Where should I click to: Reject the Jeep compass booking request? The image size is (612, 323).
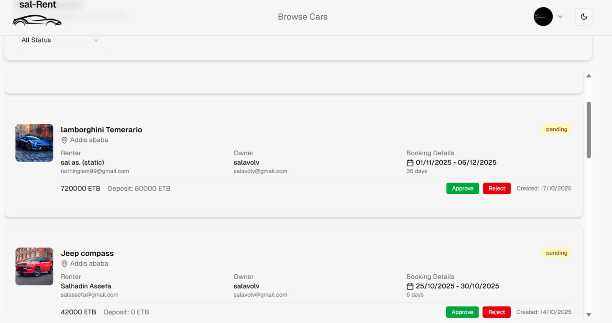[496, 312]
